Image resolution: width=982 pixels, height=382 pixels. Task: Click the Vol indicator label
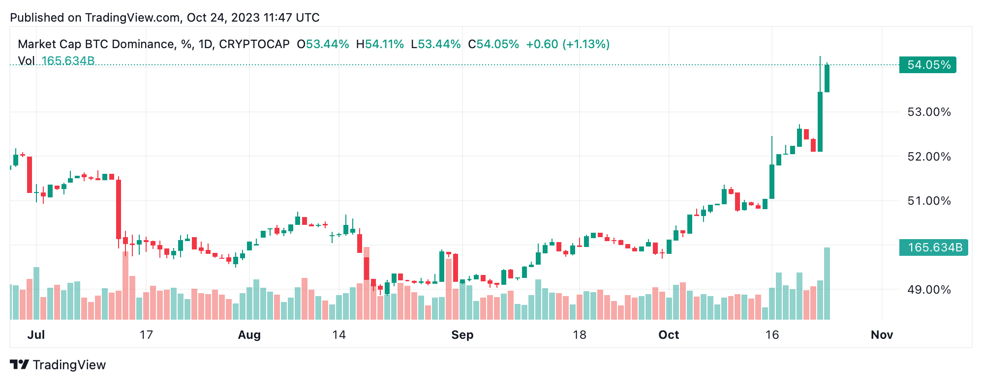(x=26, y=61)
